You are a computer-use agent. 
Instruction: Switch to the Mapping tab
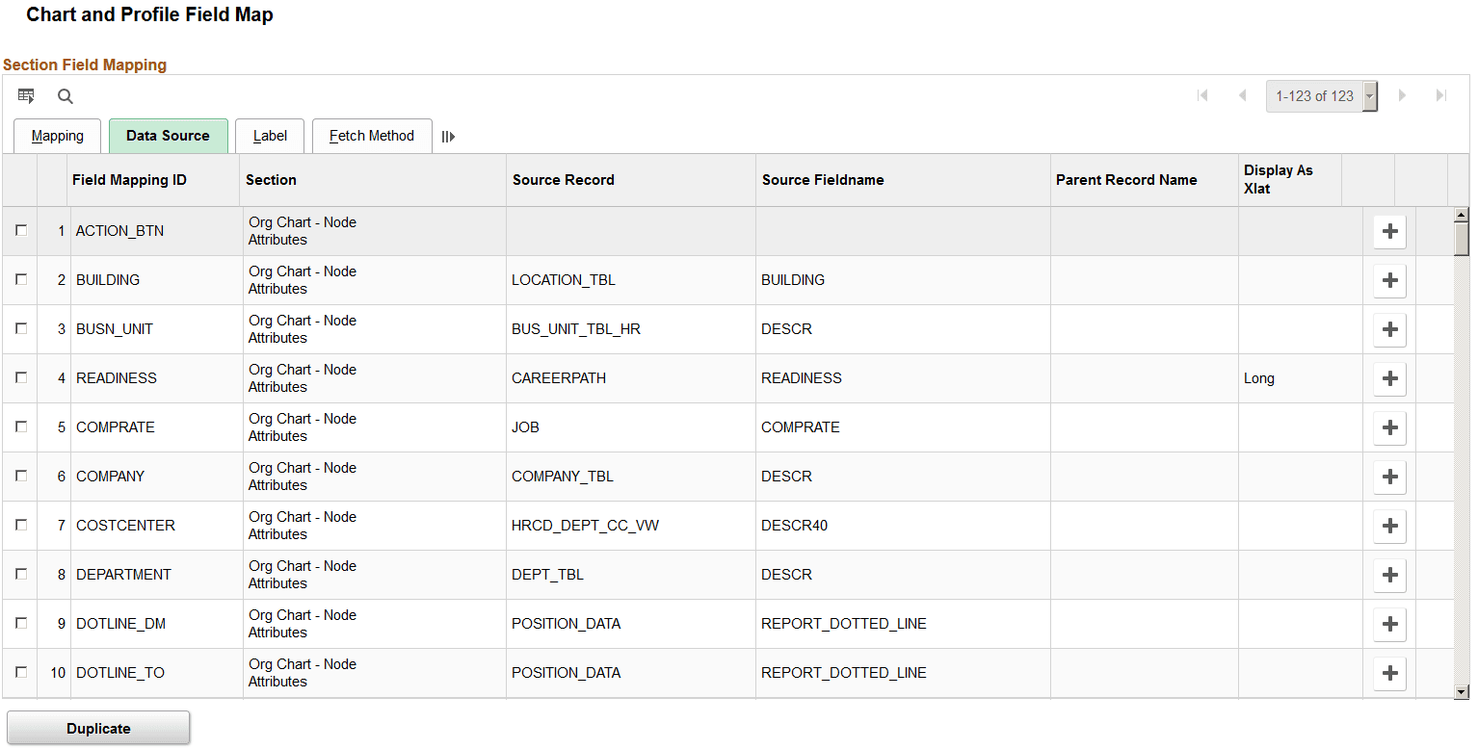point(57,136)
